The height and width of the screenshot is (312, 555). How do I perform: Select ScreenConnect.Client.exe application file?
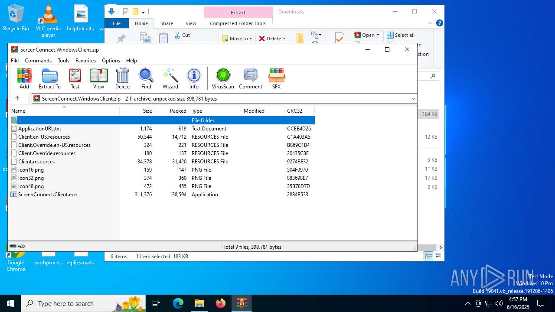click(162, 194)
